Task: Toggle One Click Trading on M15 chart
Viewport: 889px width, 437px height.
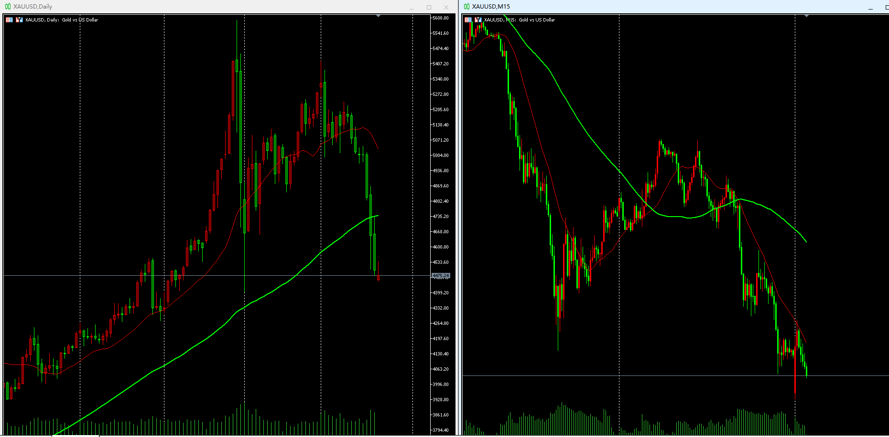Action: (x=468, y=20)
